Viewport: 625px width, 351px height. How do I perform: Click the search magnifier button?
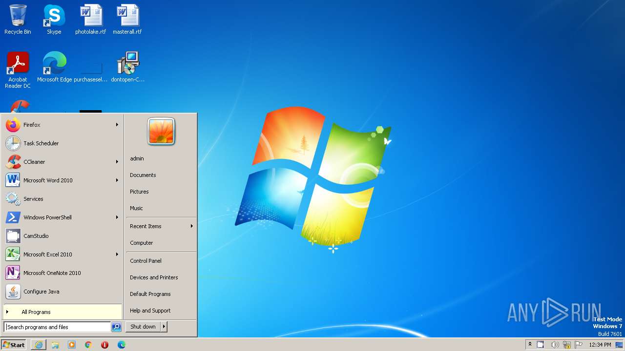[116, 327]
